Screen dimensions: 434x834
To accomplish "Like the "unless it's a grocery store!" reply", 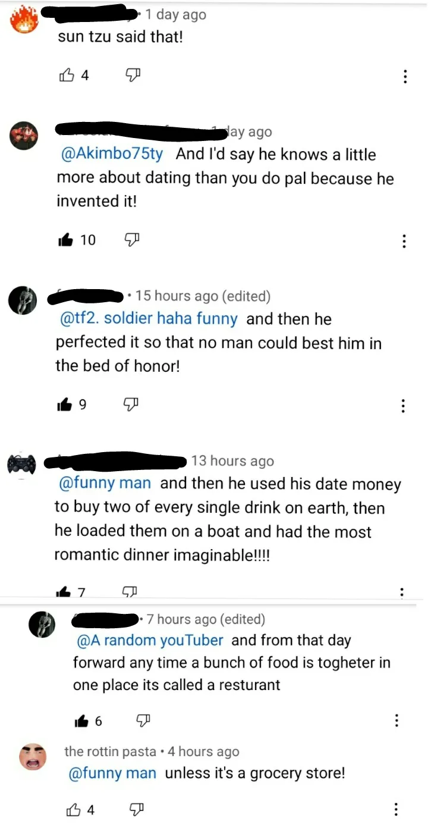I will click(x=73, y=810).
